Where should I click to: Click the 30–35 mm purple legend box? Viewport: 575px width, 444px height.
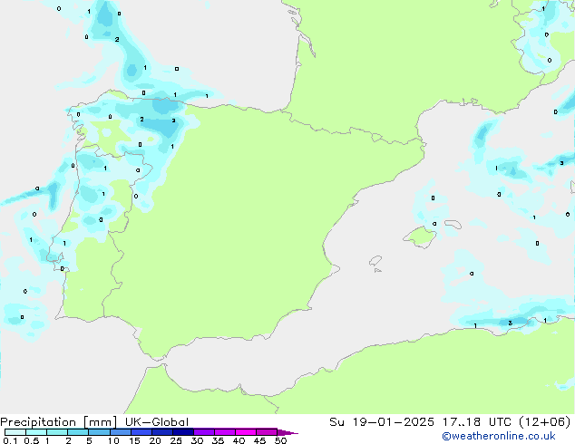(204, 432)
